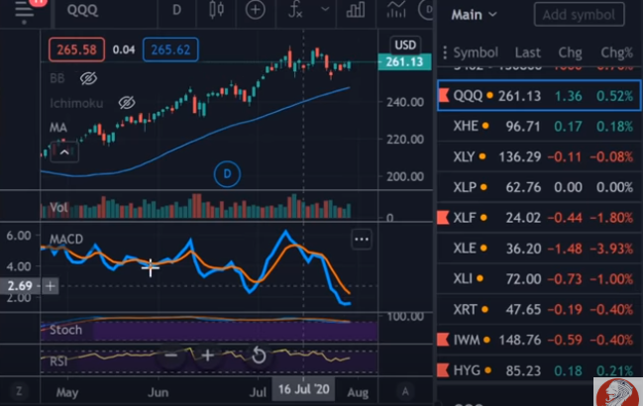This screenshot has width=643, height=406.
Task: Open the Main watchlist dropdown
Action: click(475, 15)
